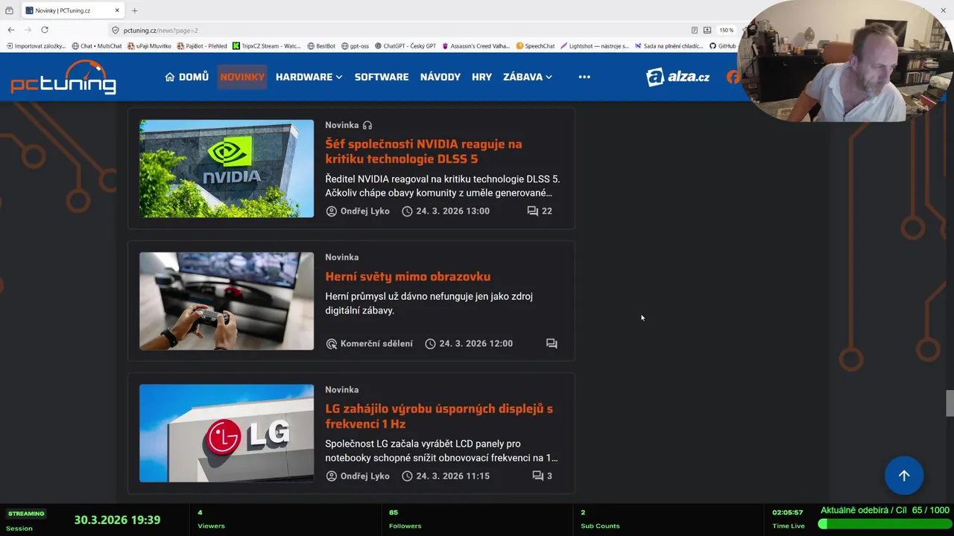Open Assassin's Creed Valhalla bookmark

pos(476,45)
